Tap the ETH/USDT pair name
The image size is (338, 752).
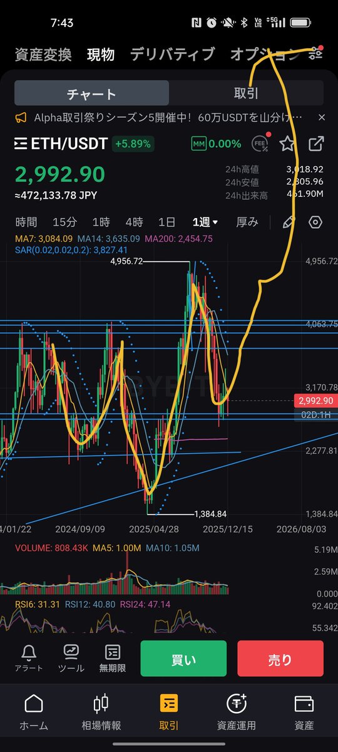coord(69,144)
